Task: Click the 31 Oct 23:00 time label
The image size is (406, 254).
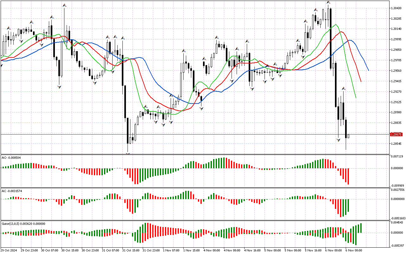Action: tap(151, 251)
